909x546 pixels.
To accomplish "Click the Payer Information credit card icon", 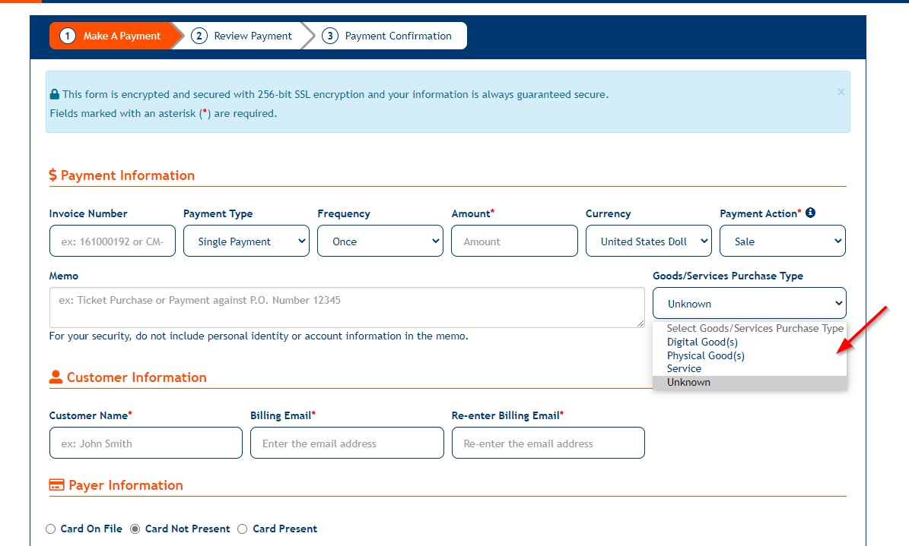I will pos(56,485).
